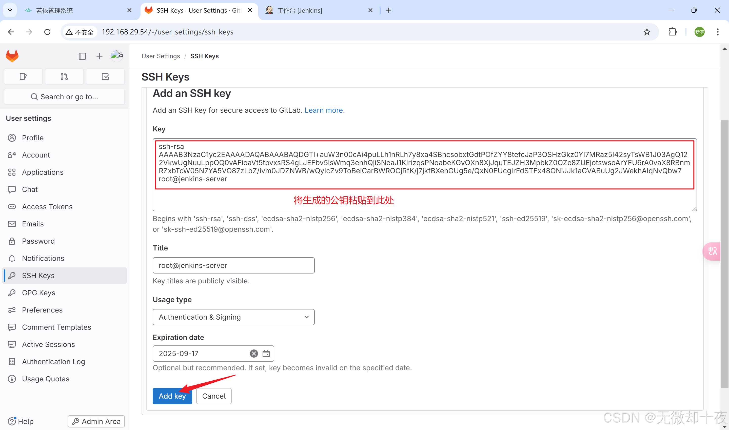Screen dimensions: 729x430
Task: Open the calendar date picker icon
Action: point(266,354)
